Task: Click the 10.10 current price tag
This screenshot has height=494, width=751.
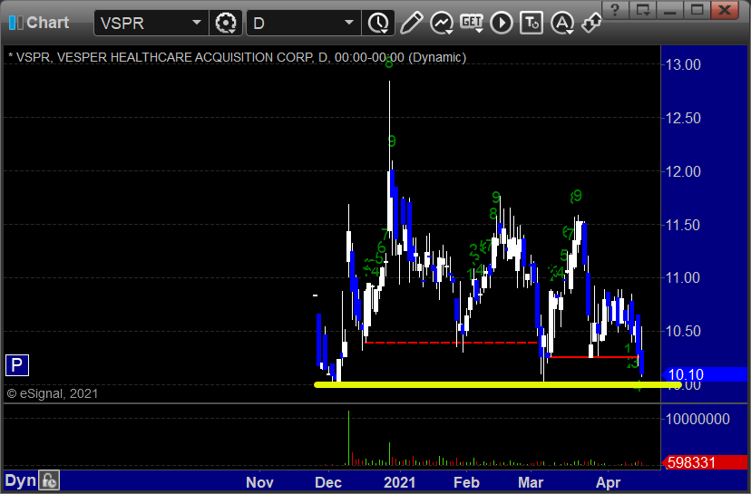Action: click(x=704, y=374)
